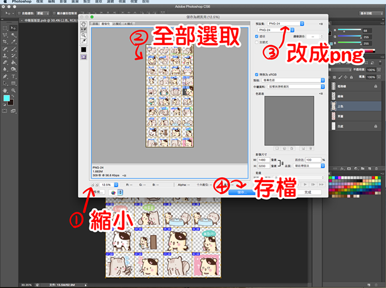Select the Zoom tool in Save for Web dialog
Image resolution: width=386 pixels, height=288 pixels.
pyautogui.click(x=84, y=35)
